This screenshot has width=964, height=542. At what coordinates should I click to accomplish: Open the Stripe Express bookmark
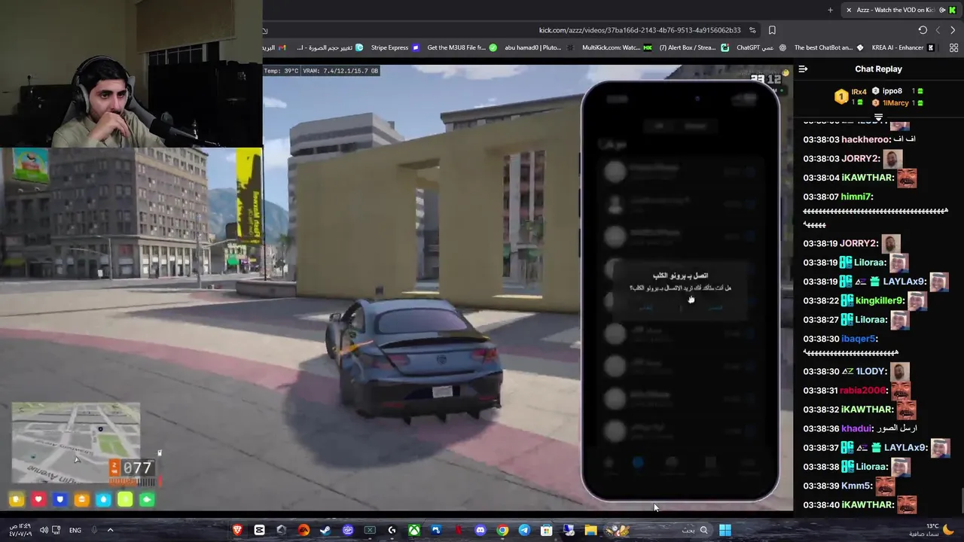[395, 47]
